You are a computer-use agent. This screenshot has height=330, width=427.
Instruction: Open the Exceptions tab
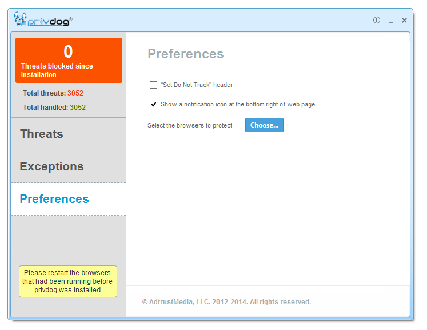pos(51,166)
